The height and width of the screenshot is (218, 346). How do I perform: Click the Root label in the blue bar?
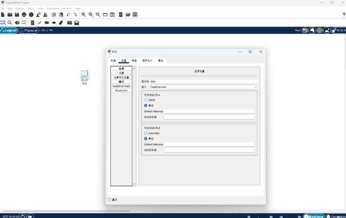pyautogui.click(x=298, y=30)
